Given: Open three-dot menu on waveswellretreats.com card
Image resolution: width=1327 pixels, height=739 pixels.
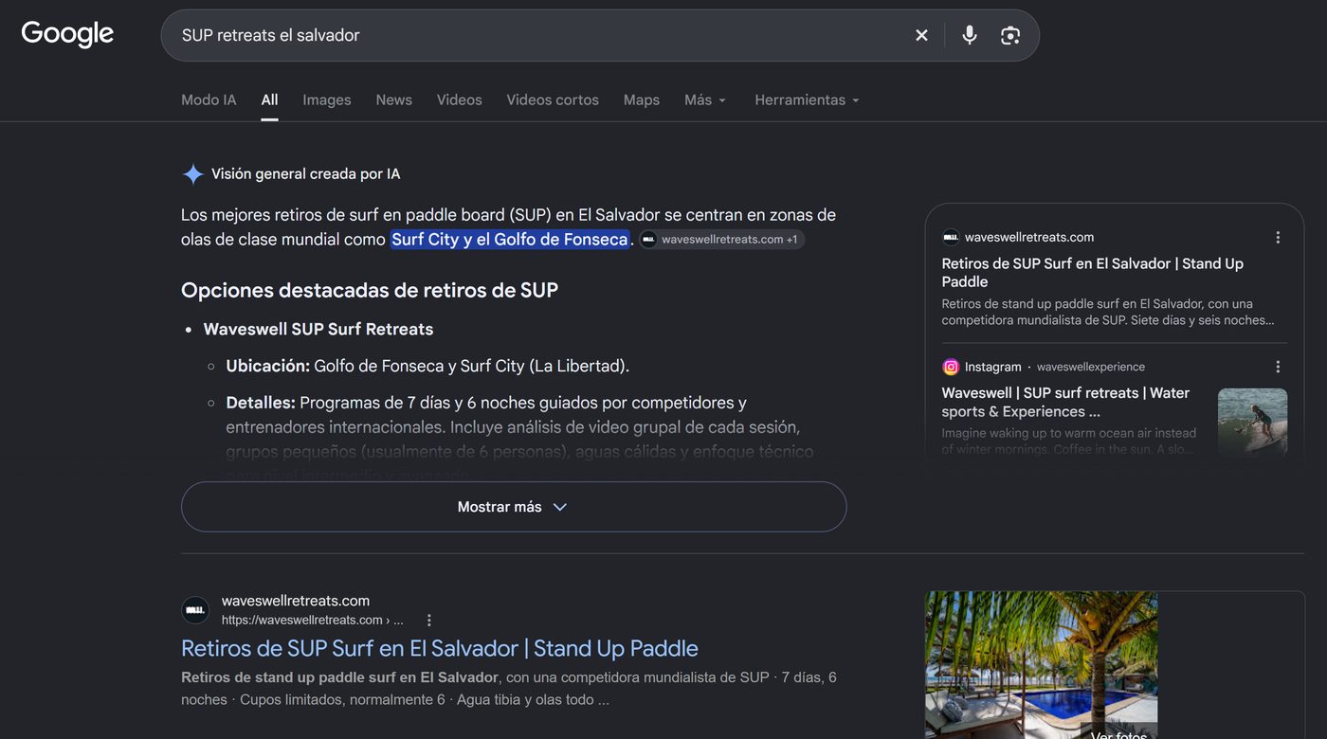Looking at the screenshot, I should pos(1278,238).
